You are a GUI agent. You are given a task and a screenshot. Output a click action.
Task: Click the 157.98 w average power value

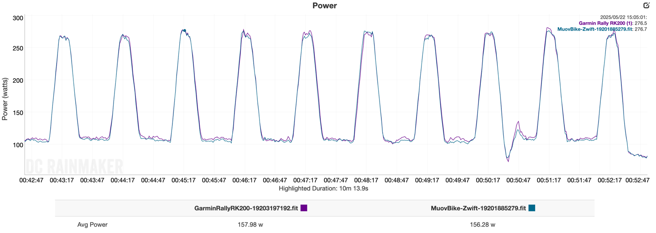(250, 224)
